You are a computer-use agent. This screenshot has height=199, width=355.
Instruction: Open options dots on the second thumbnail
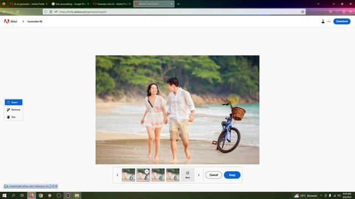click(x=146, y=171)
